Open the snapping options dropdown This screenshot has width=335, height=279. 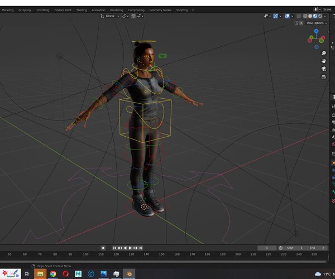pos(140,16)
